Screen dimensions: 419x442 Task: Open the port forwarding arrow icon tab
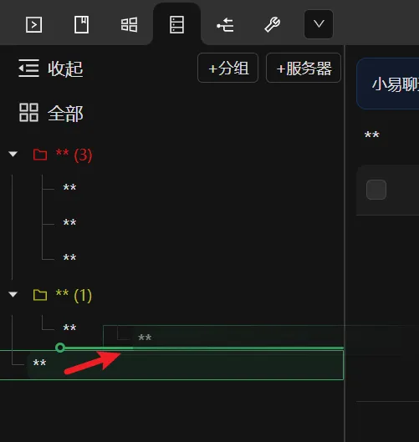pos(225,25)
